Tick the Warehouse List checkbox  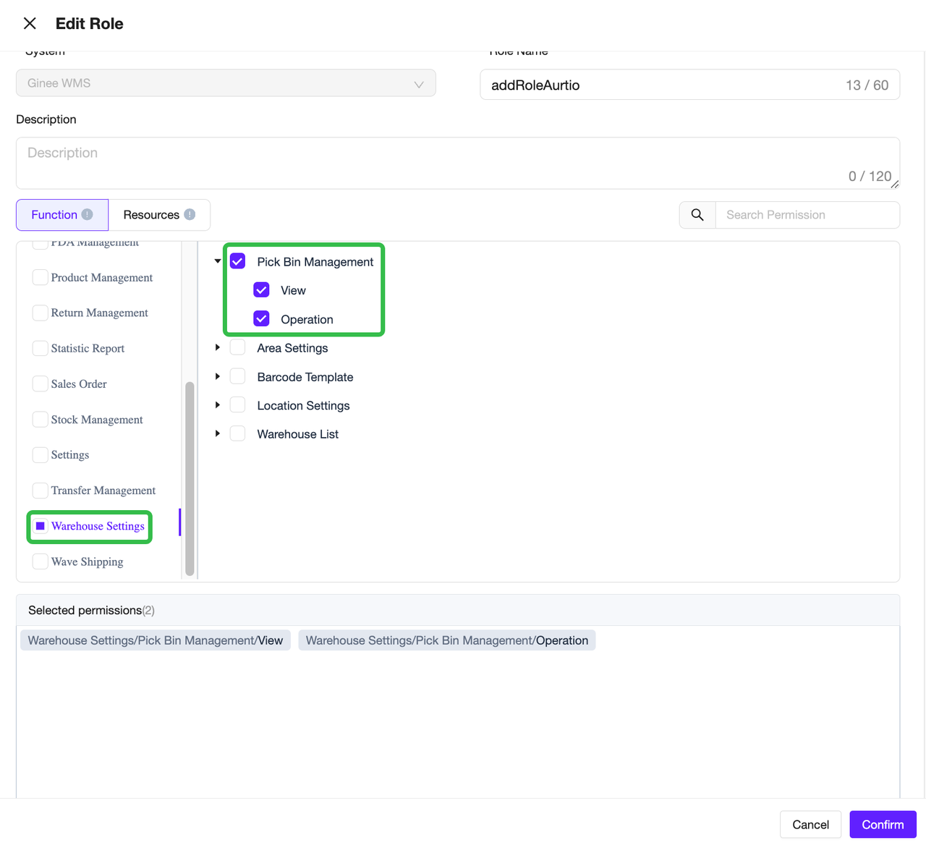tap(238, 434)
